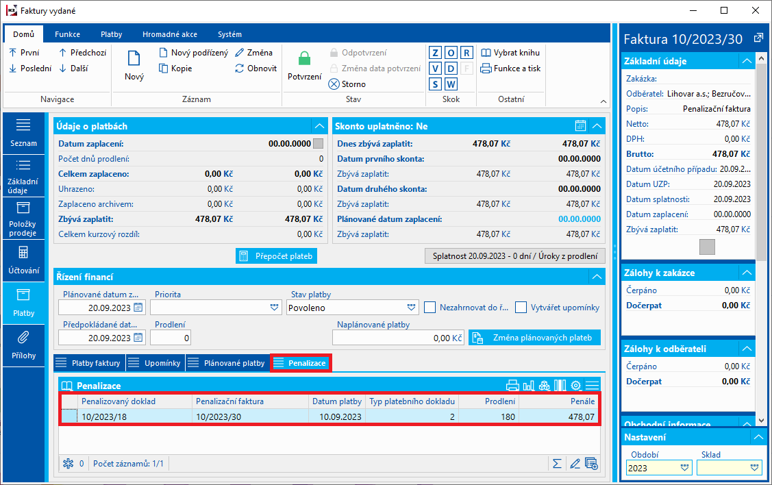Screen dimensions: 772x485
Task: Switch to Funkce ribbon tab
Action: 67,34
